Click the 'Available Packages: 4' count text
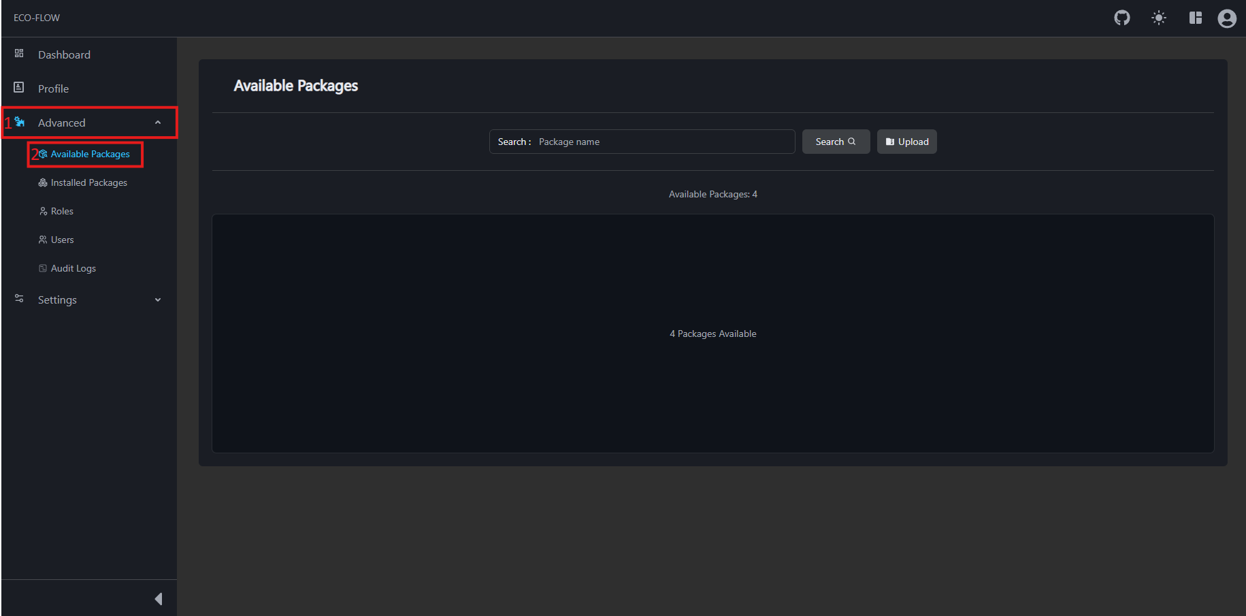The image size is (1246, 616). [712, 194]
